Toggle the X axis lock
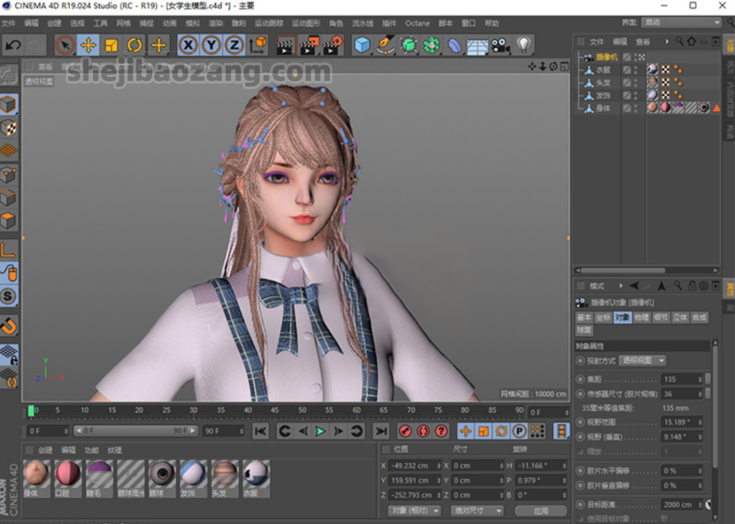Image resolution: width=735 pixels, height=524 pixels. click(188, 45)
